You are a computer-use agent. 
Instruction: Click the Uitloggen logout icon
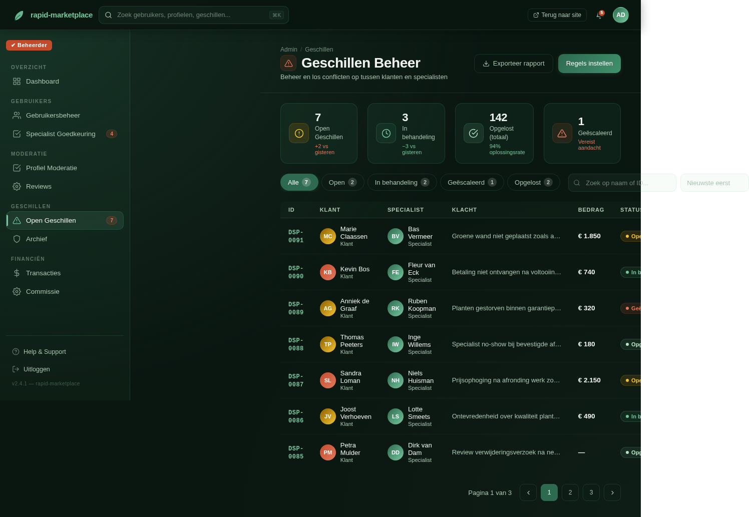pos(16,369)
